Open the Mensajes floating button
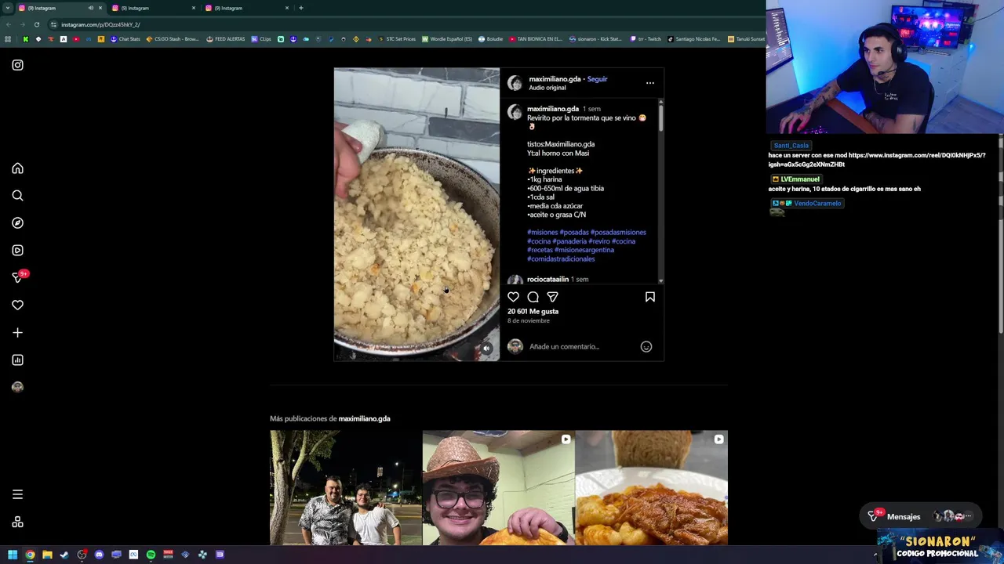The image size is (1004, 564). tap(919, 516)
